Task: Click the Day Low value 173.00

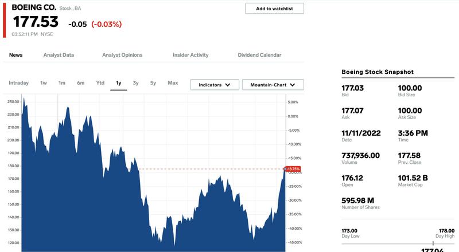Action: coord(349,231)
